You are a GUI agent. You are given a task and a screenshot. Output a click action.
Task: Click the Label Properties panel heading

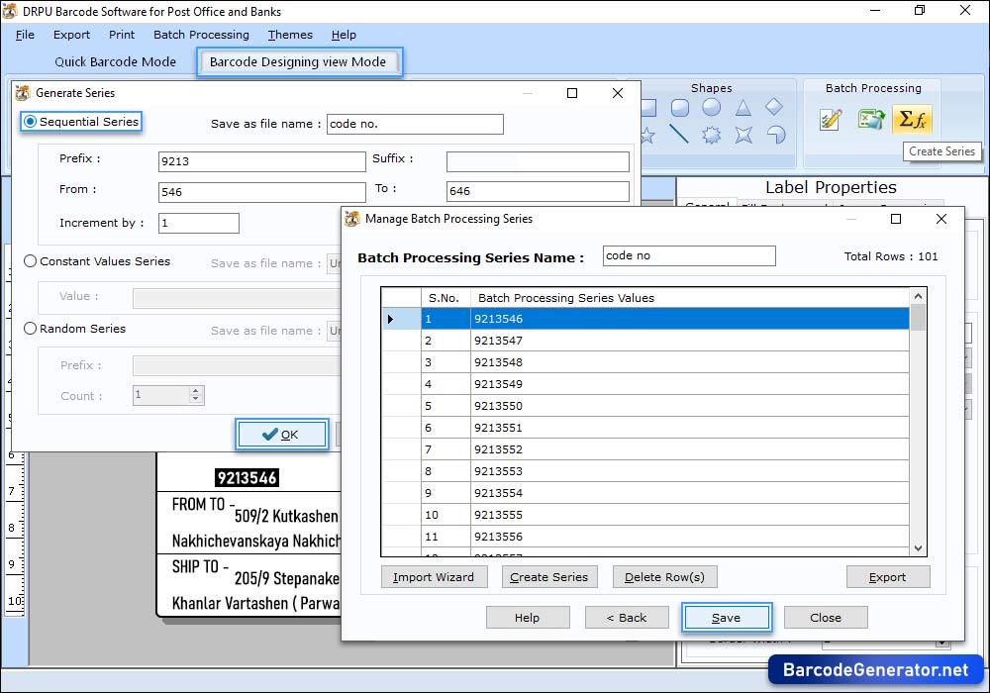click(831, 187)
